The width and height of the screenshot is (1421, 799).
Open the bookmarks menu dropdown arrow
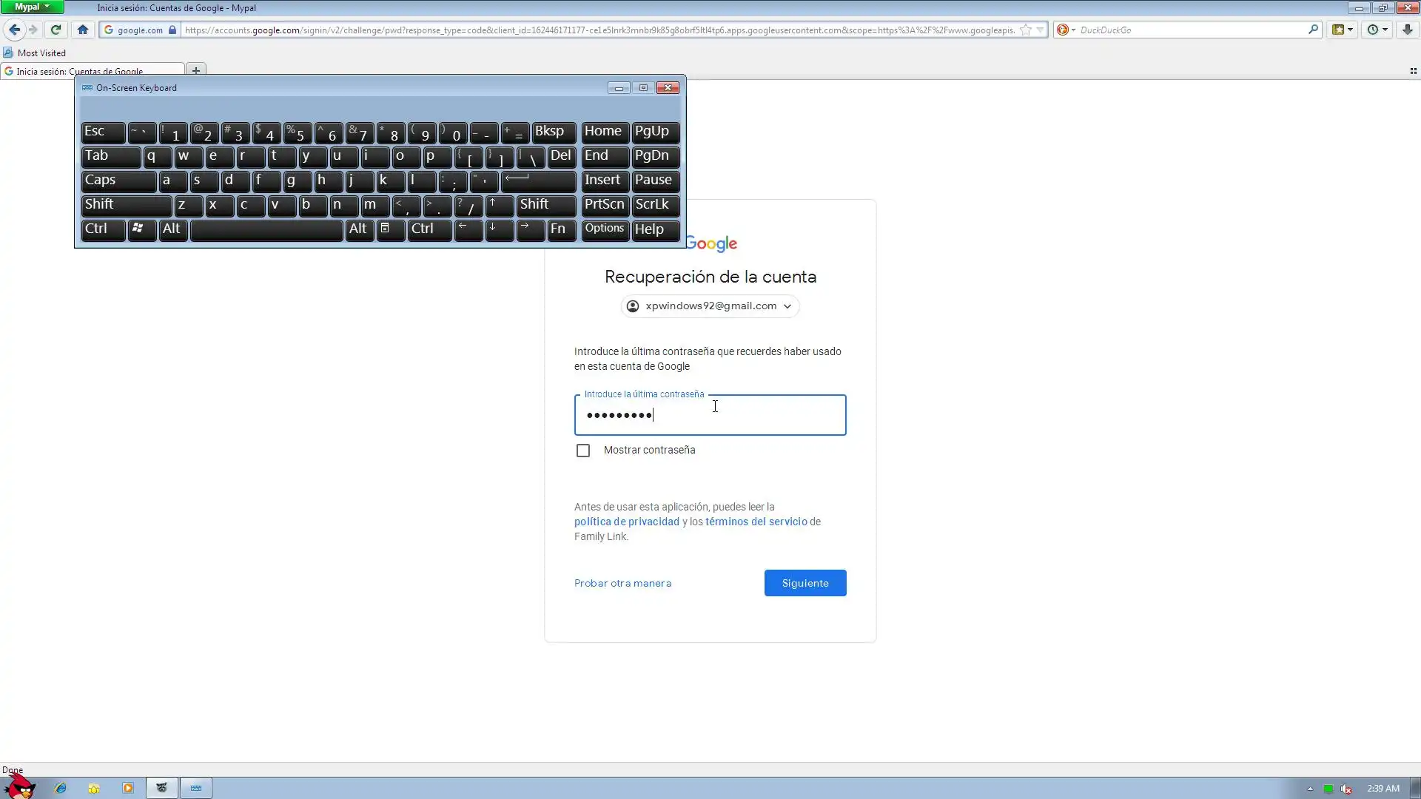[x=1350, y=30]
